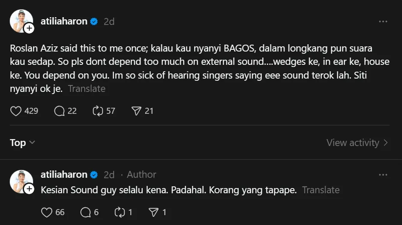Expand the Top sort dropdown
This screenshot has width=402, height=225.
tap(22, 143)
